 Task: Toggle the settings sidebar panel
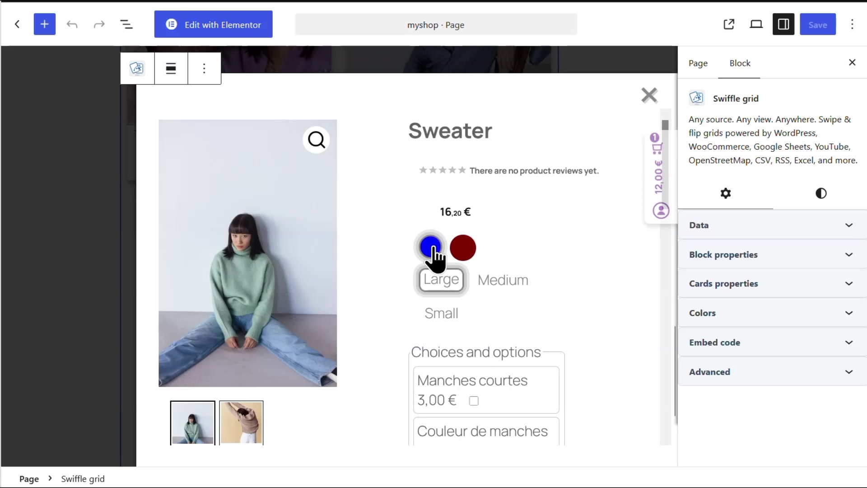(x=783, y=24)
